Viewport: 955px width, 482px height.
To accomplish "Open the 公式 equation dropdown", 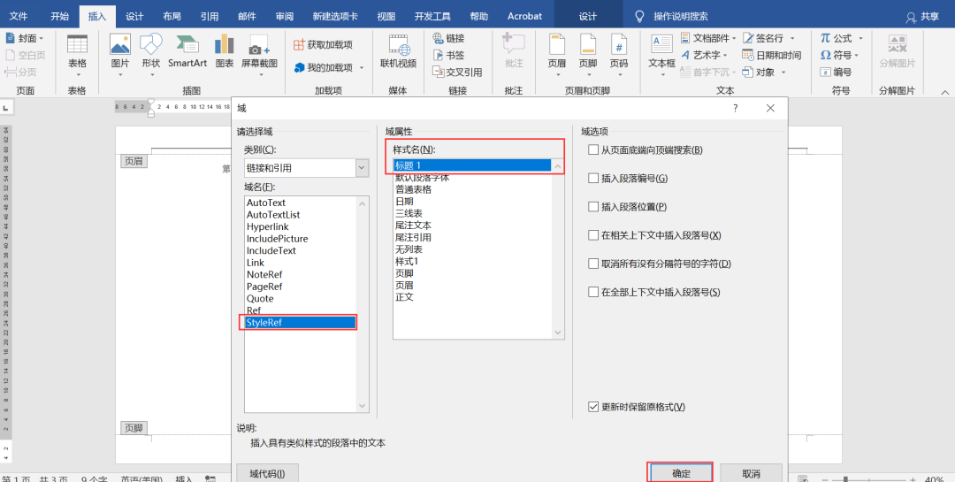I will (860, 38).
